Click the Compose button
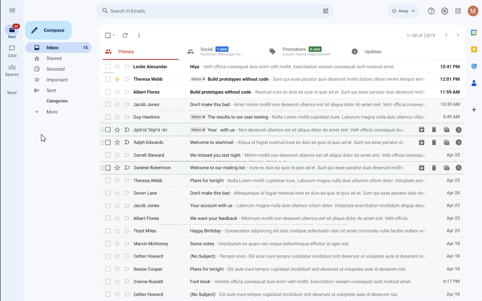 point(48,30)
